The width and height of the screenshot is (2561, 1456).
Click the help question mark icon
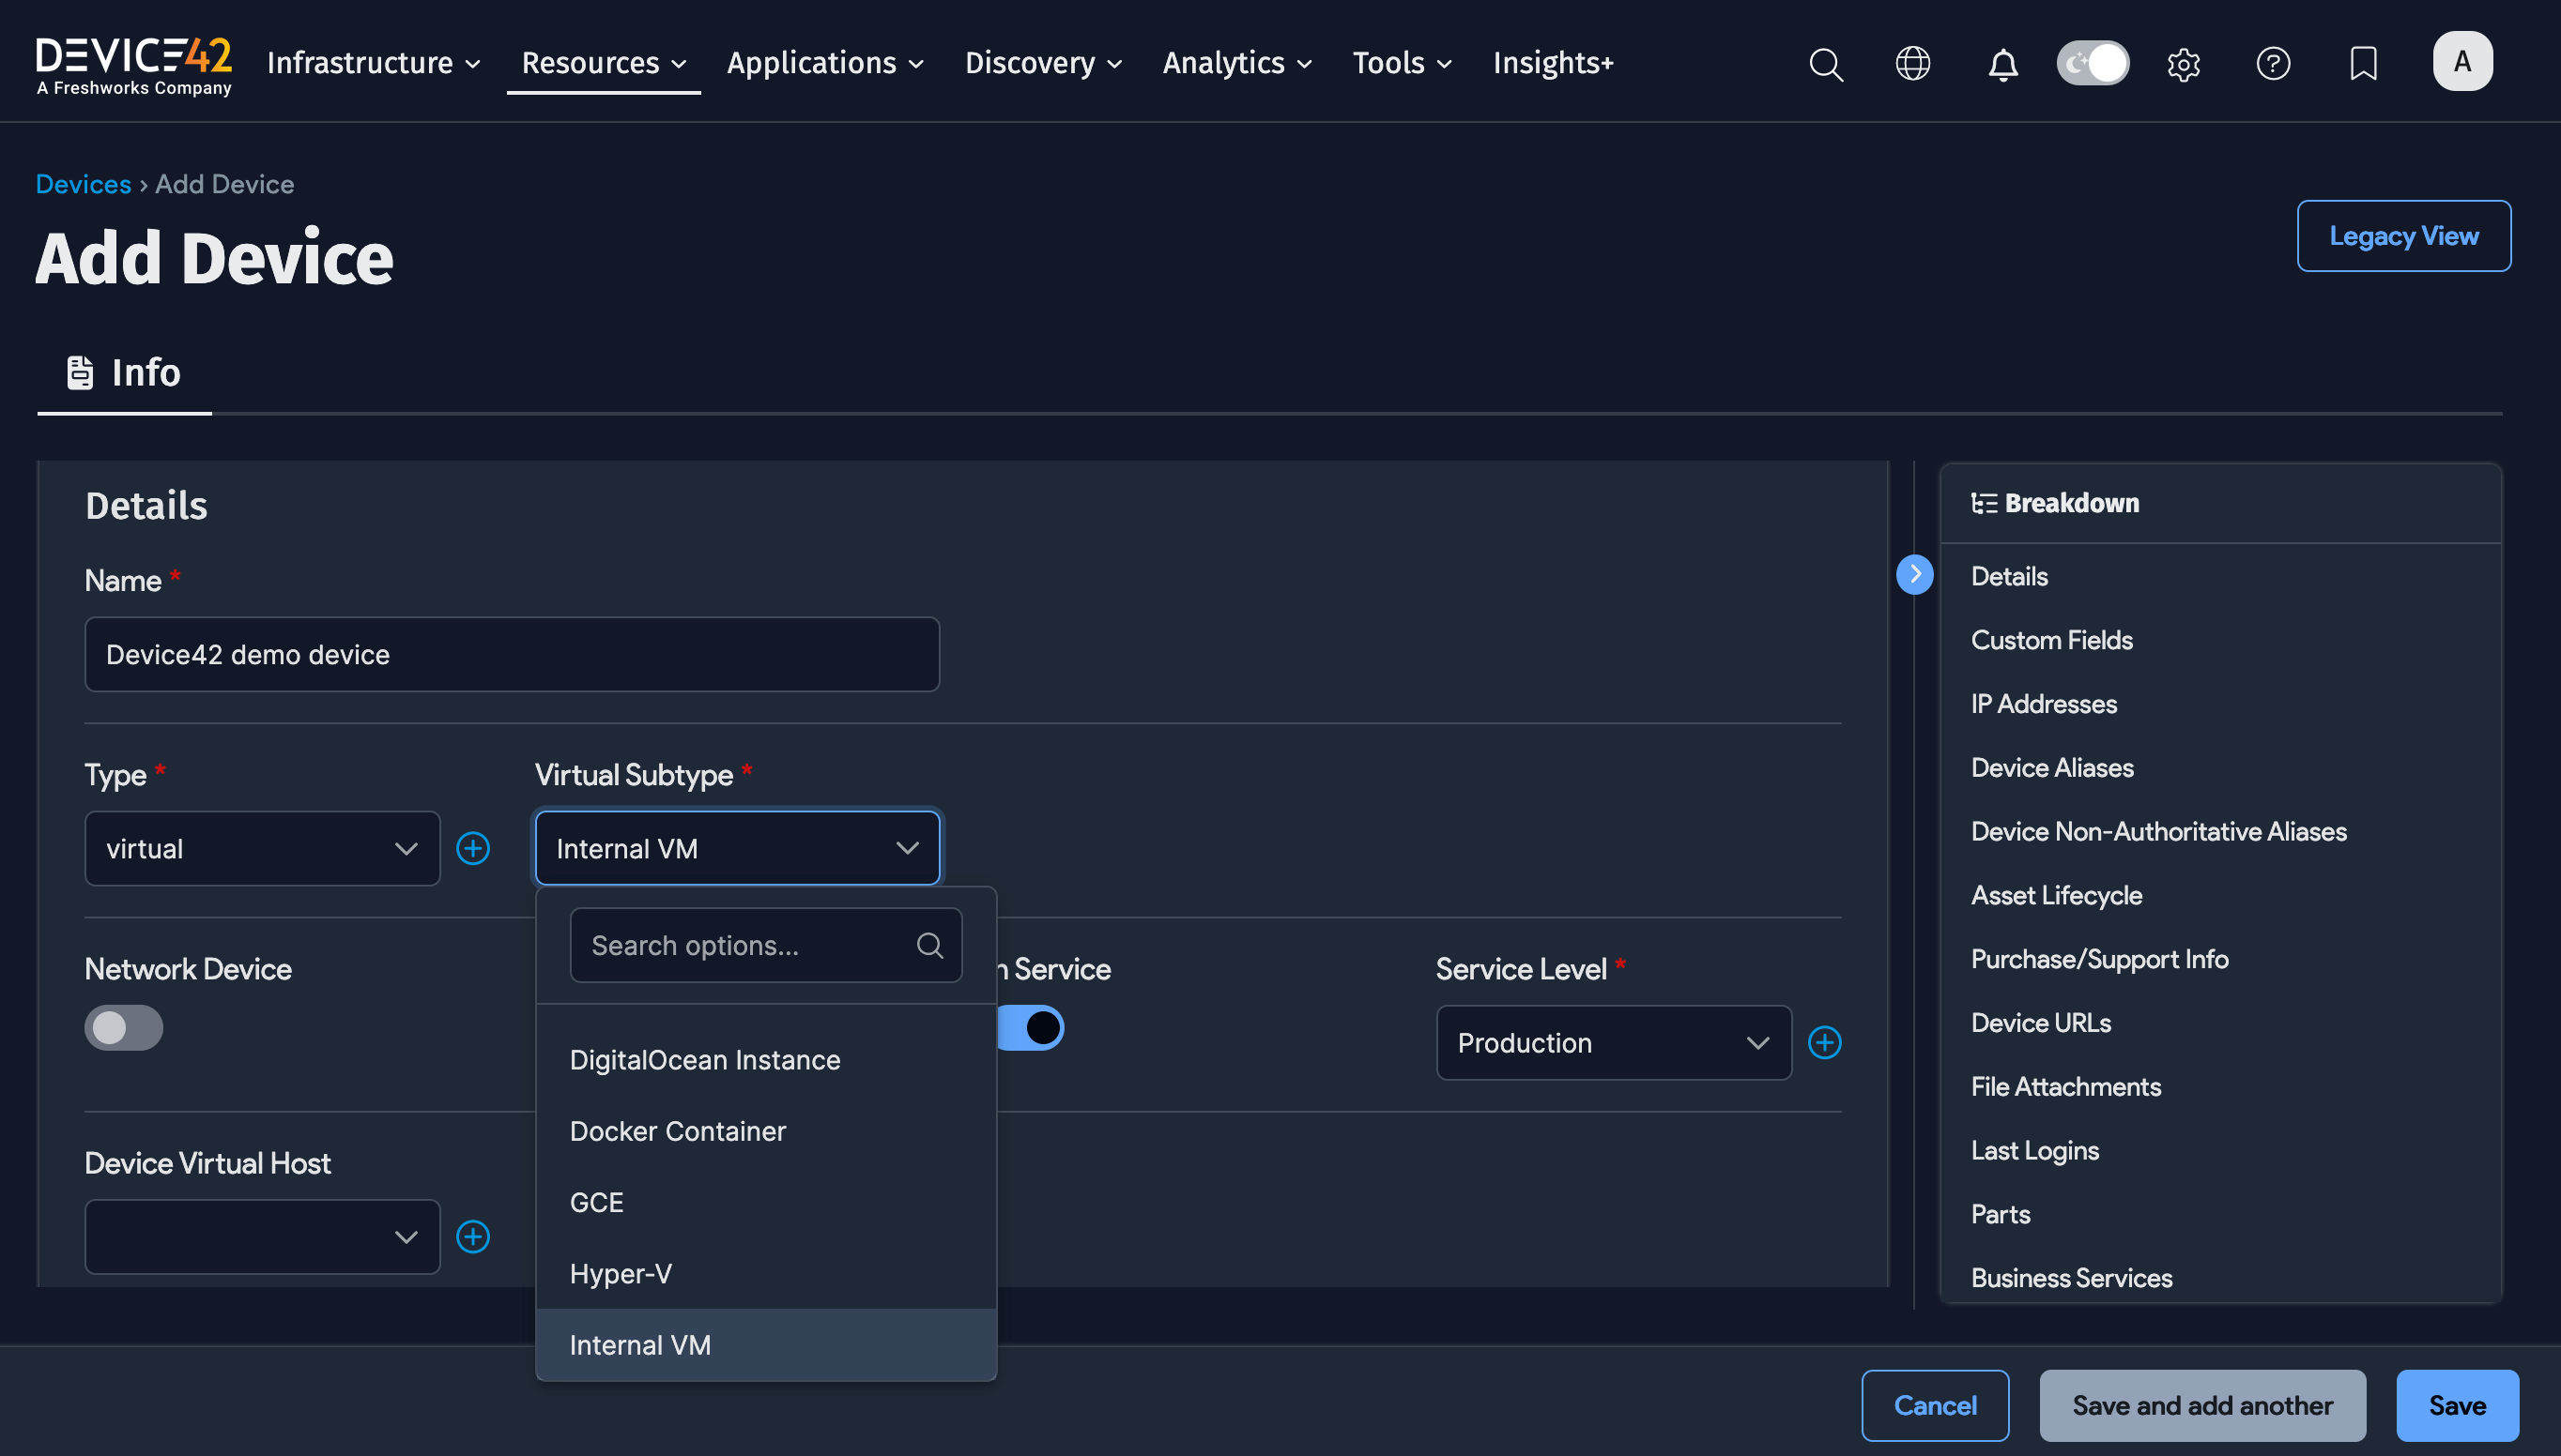2273,64
